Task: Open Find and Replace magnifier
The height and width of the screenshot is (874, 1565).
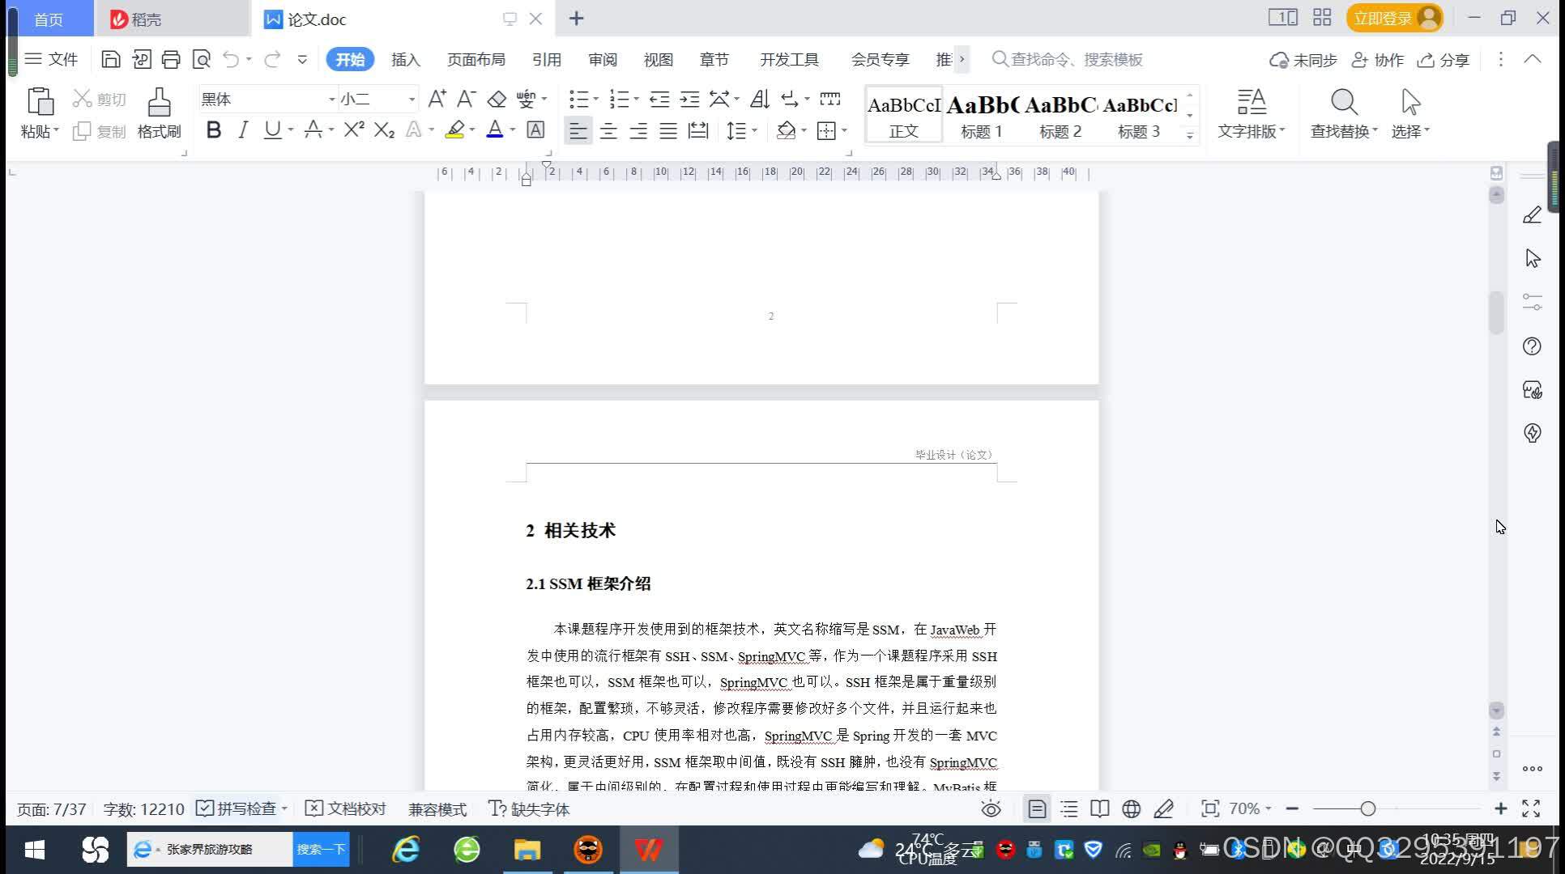Action: (1344, 102)
